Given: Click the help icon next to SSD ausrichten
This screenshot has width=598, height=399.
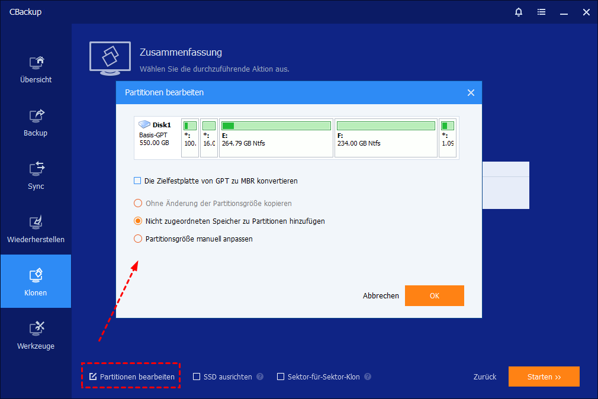Looking at the screenshot, I should [260, 377].
